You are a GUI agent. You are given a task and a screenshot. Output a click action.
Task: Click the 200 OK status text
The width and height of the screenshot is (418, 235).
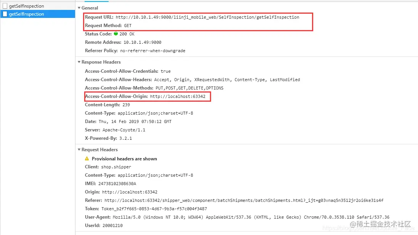(x=127, y=34)
